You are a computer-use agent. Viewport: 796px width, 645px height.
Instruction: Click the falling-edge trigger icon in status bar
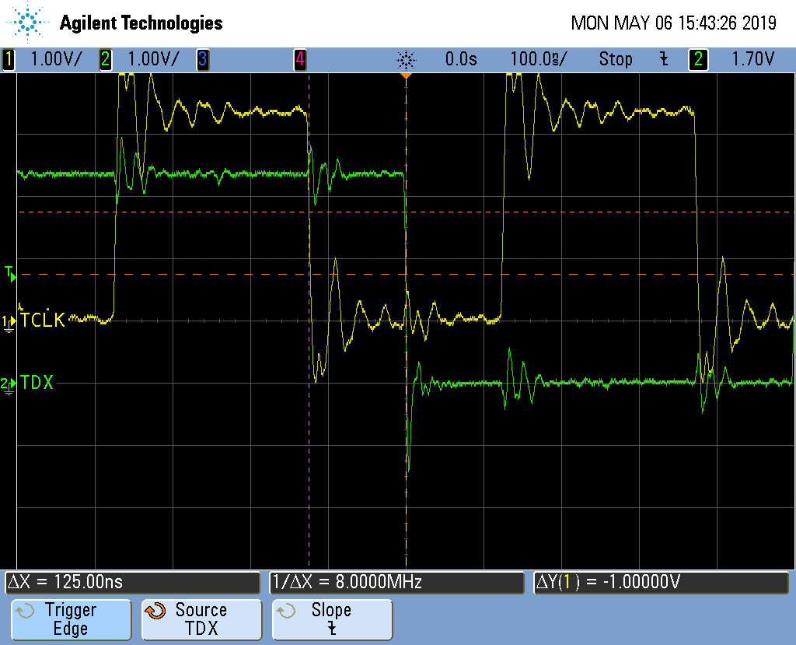coord(663,59)
